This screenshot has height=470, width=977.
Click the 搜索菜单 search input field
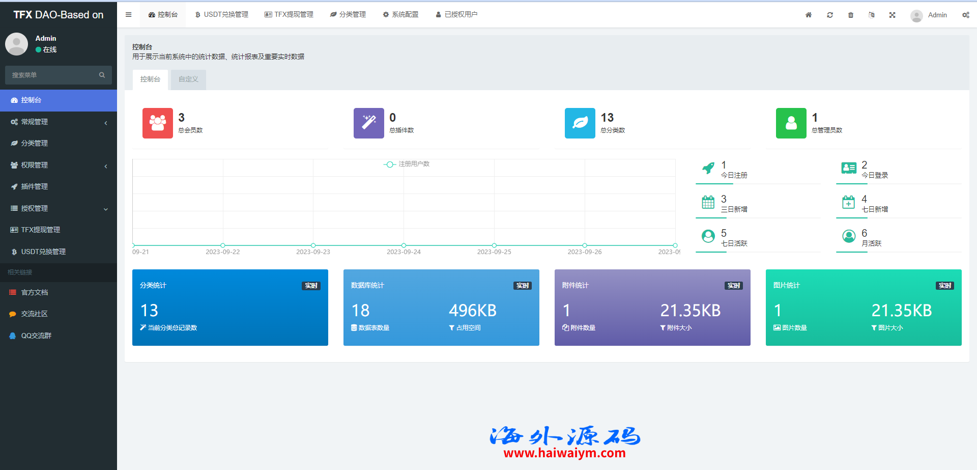click(x=51, y=75)
